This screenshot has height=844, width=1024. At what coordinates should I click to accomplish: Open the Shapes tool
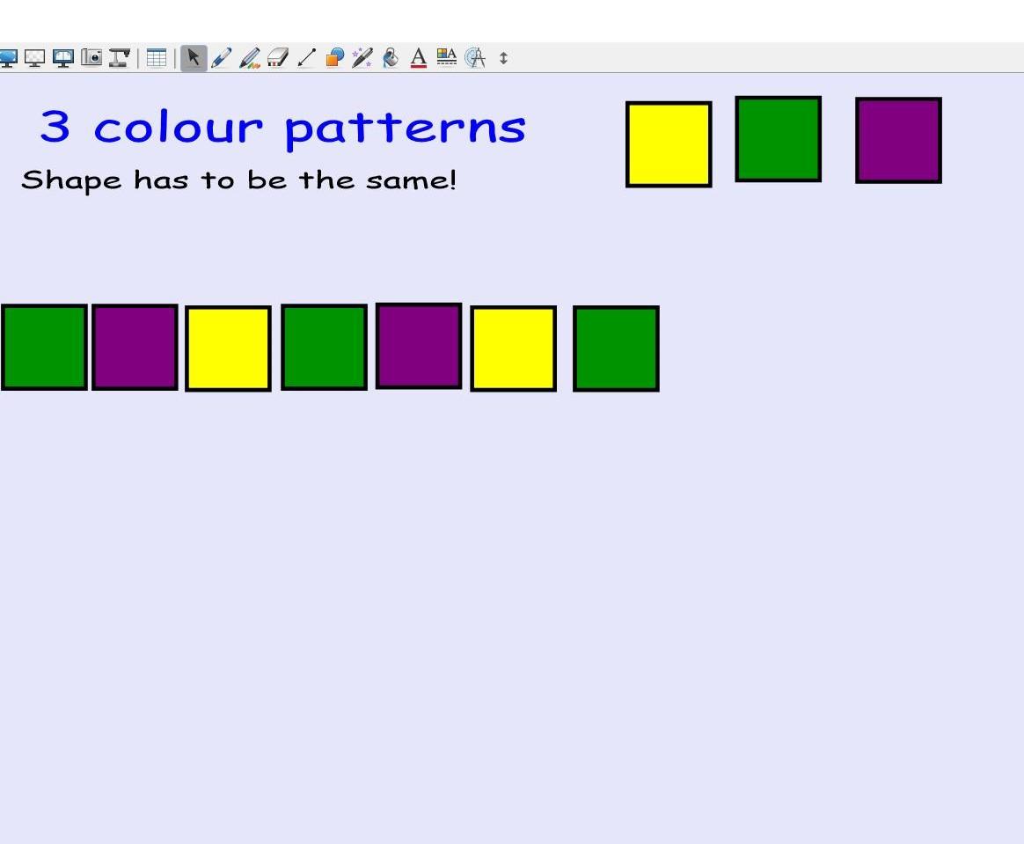334,58
